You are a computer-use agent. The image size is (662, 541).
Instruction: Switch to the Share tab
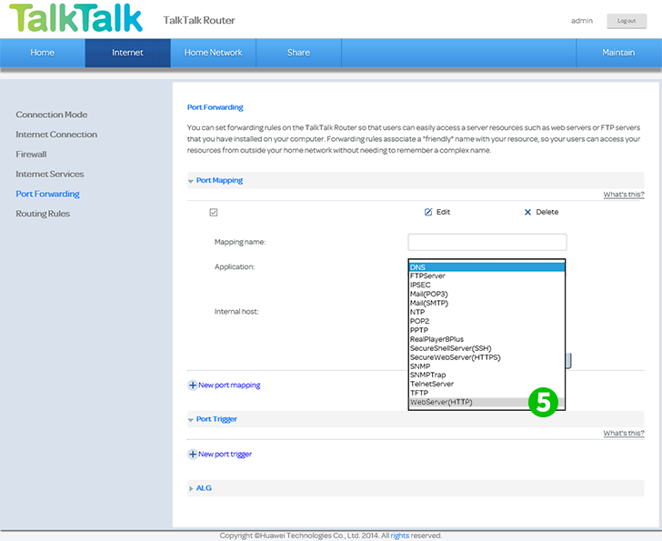[x=298, y=53]
